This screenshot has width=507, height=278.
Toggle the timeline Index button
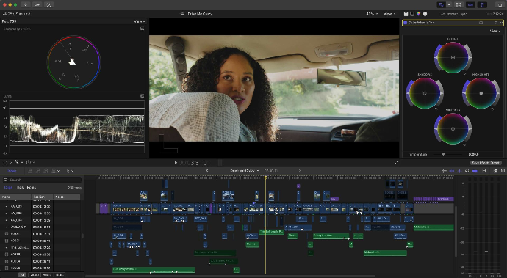12,171
